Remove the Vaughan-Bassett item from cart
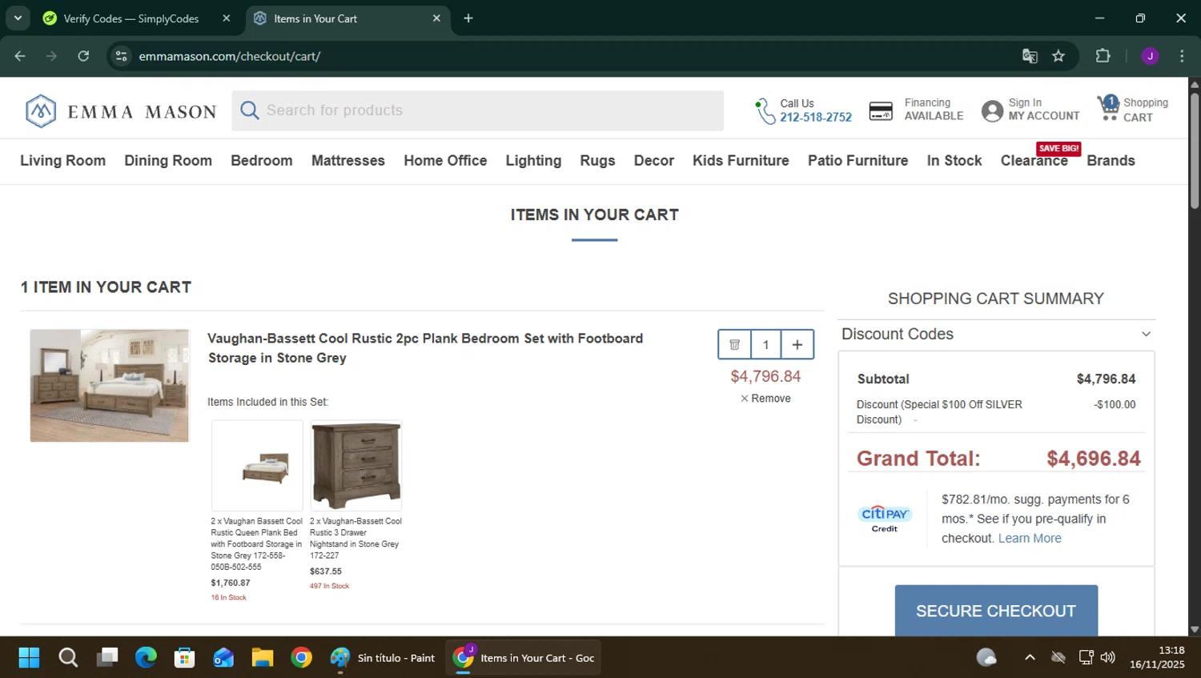This screenshot has width=1201, height=678. click(x=765, y=399)
